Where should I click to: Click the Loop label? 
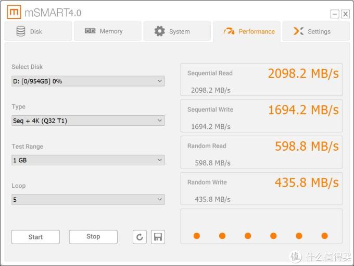coord(19,186)
